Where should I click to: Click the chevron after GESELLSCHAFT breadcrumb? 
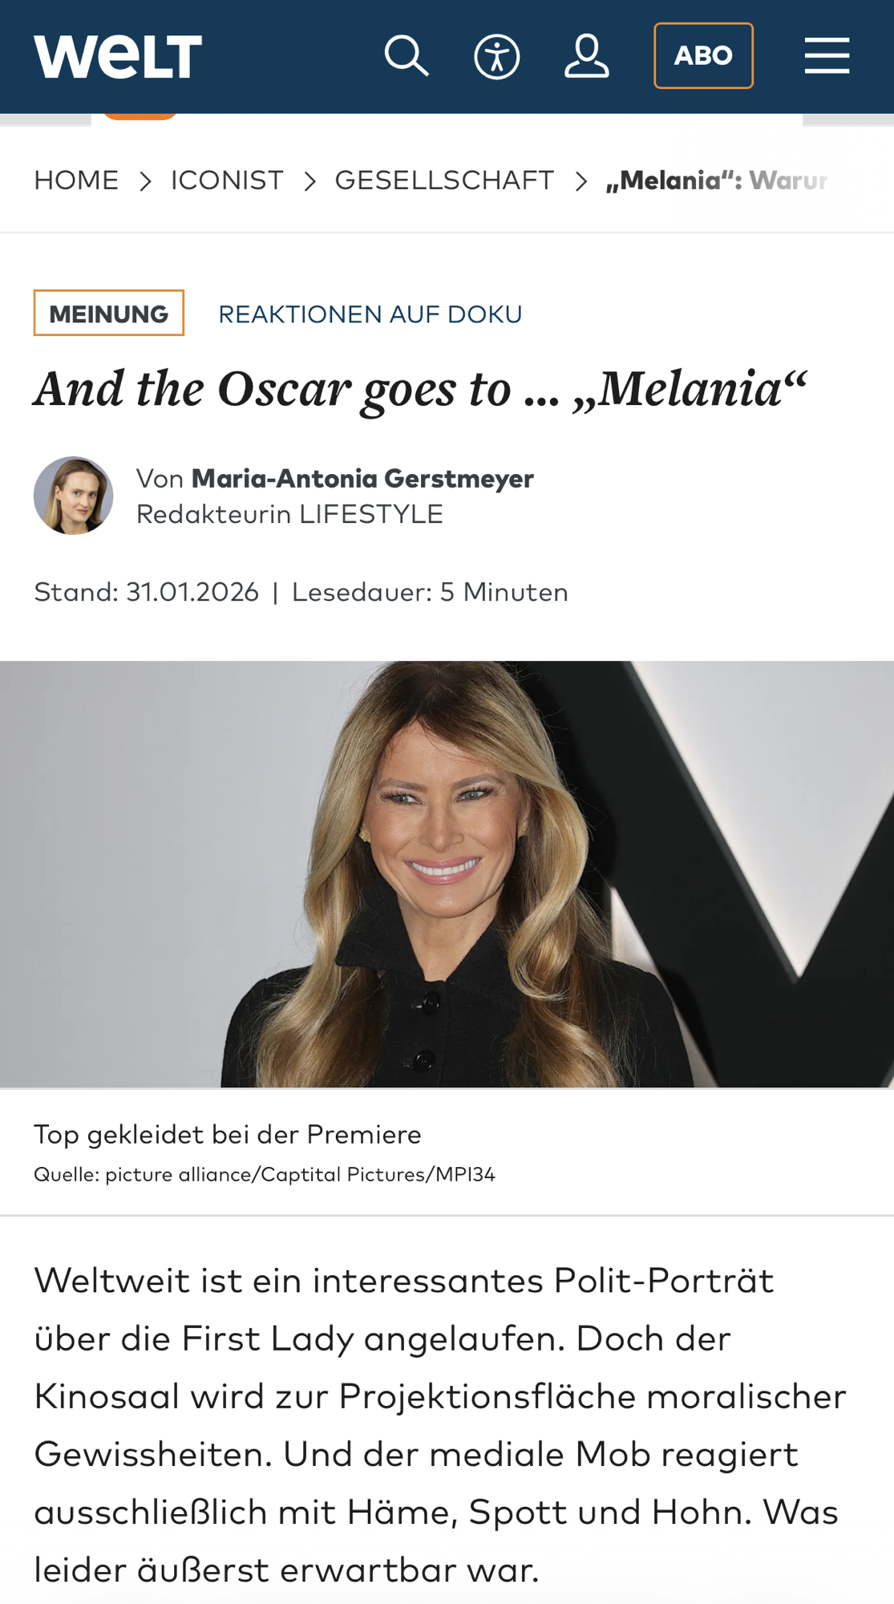coord(580,182)
